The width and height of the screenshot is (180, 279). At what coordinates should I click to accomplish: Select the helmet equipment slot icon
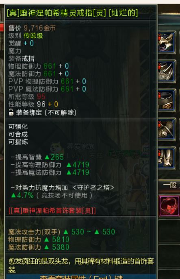pyautogui.click(x=166, y=42)
